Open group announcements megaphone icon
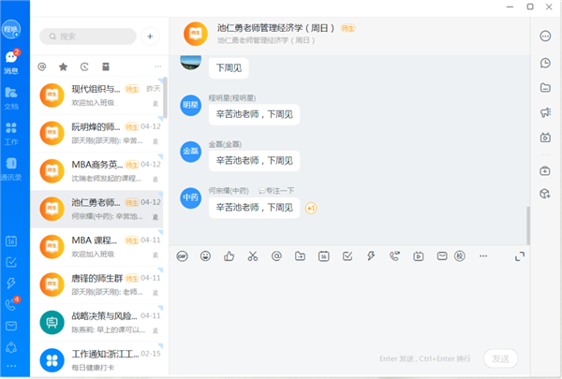 [545, 112]
